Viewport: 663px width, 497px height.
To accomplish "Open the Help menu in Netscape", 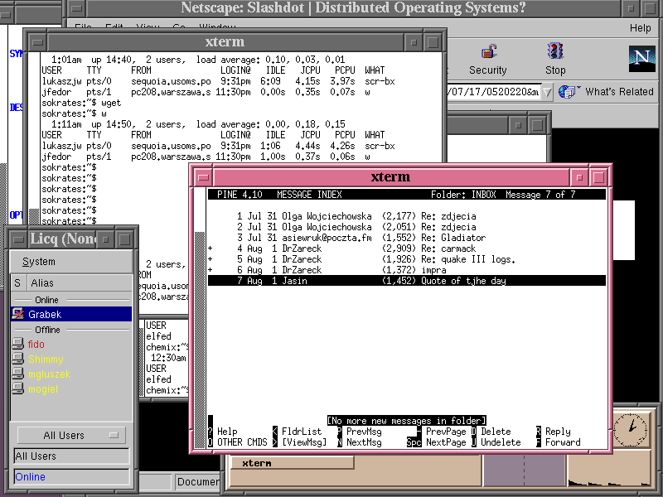I will pos(640,28).
